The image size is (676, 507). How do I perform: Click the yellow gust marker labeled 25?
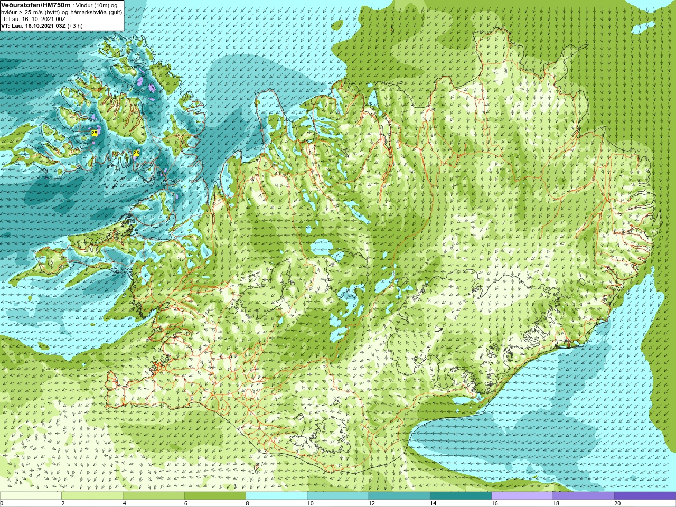[x=95, y=133]
